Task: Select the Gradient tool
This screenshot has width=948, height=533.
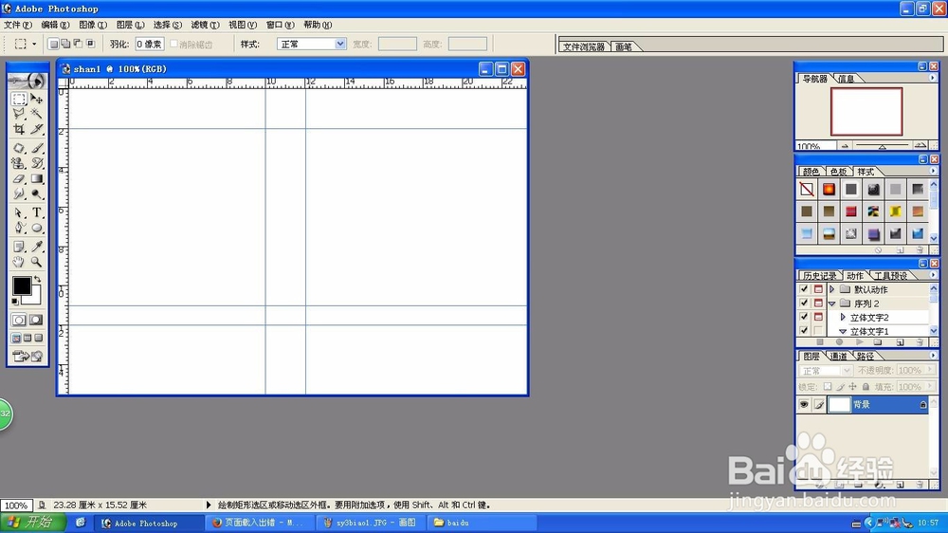Action: 37,179
